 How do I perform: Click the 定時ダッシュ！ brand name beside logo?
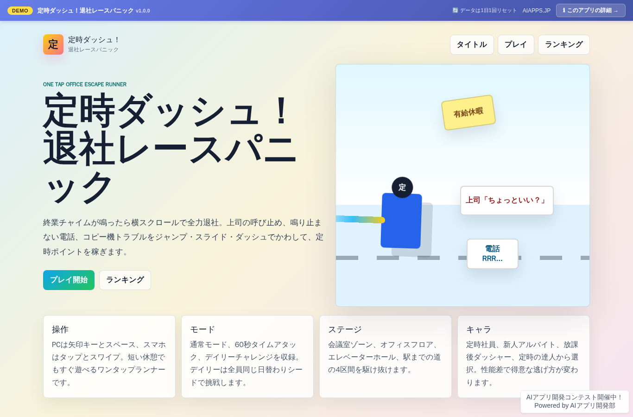[94, 40]
